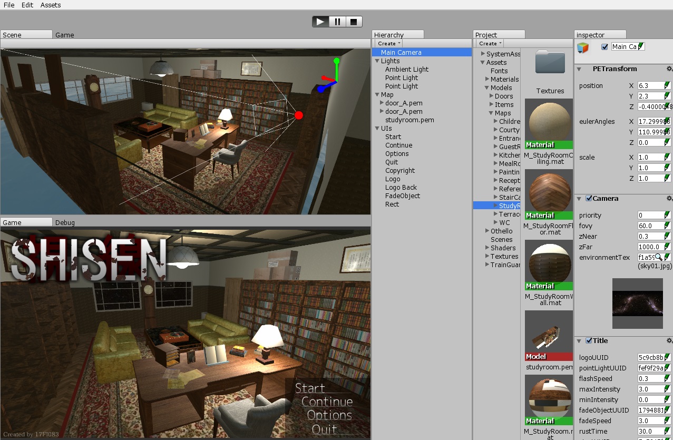Toggle the Main Camera active checkbox
673x440 pixels.
(604, 47)
